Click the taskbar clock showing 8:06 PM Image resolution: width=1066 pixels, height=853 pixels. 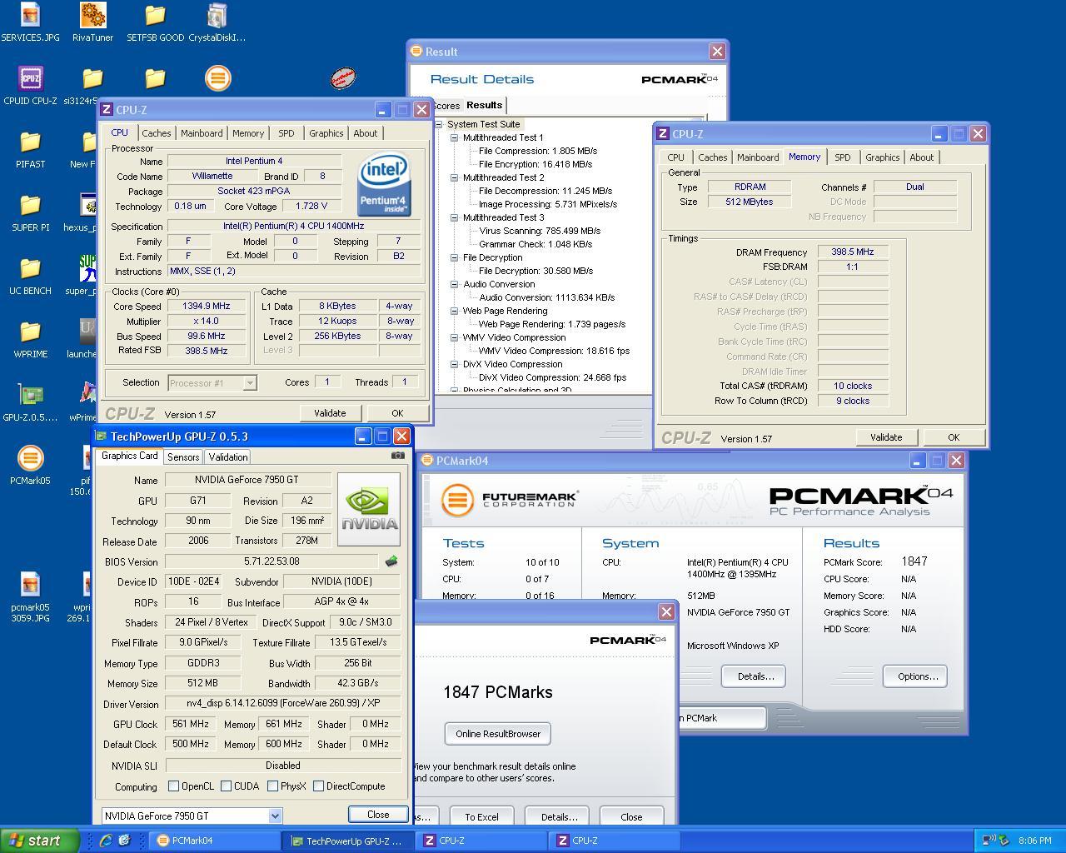[x=1034, y=841]
